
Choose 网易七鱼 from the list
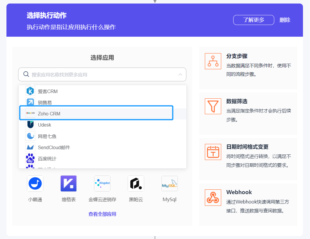103,136
